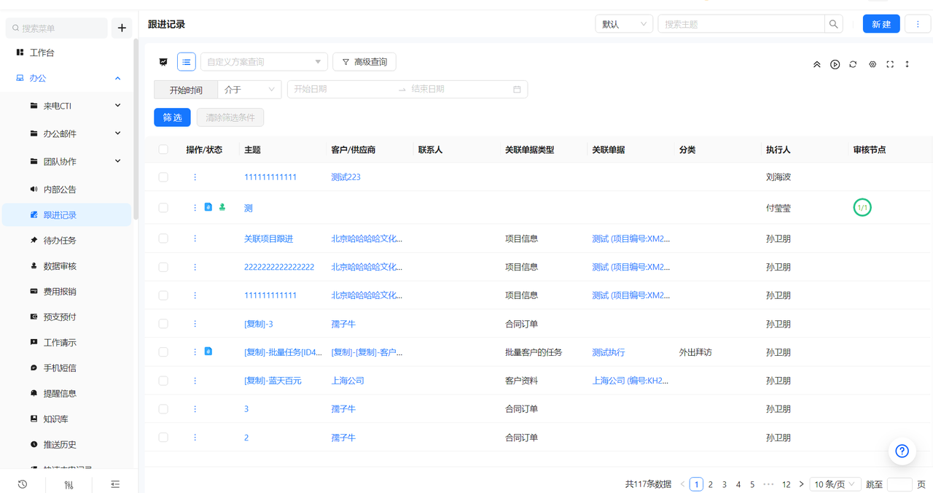This screenshot has height=493, width=933.
Task: Open 高级查询 advanced search
Action: point(364,62)
